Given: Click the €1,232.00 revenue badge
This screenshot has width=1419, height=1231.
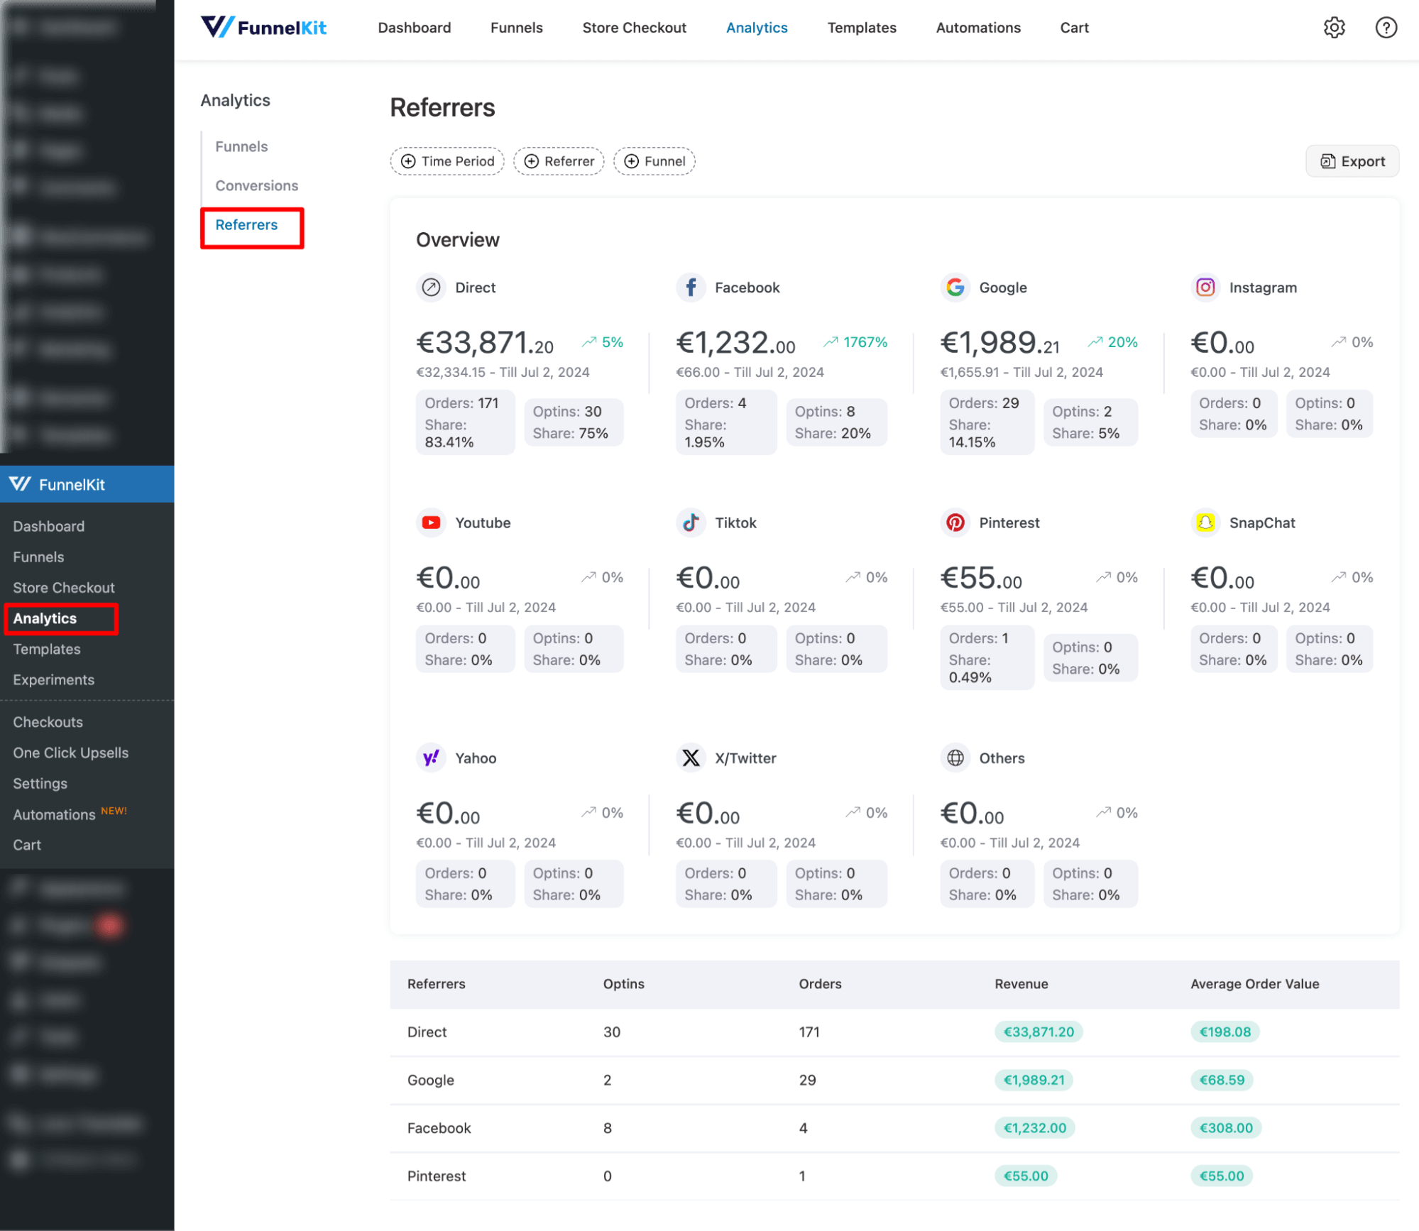Looking at the screenshot, I should pyautogui.click(x=1034, y=1128).
